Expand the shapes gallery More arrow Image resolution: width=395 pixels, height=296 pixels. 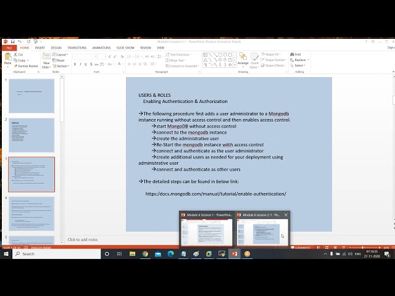tap(235, 65)
